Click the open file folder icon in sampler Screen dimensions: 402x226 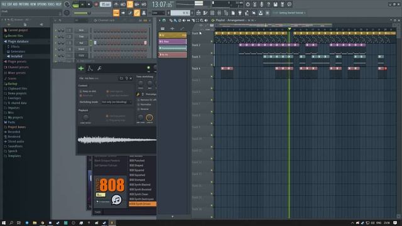click(121, 78)
